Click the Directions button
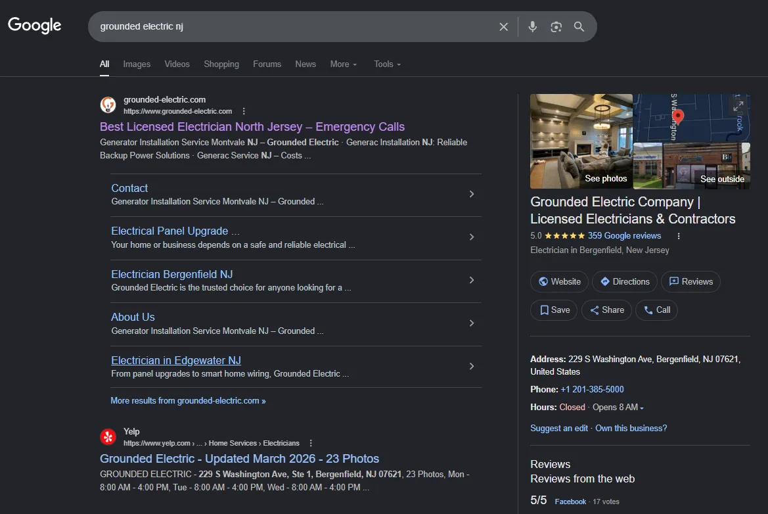This screenshot has height=514, width=768. pyautogui.click(x=625, y=281)
